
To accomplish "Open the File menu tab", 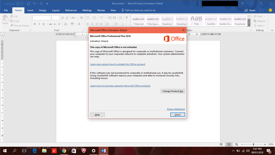I will point(6,10).
